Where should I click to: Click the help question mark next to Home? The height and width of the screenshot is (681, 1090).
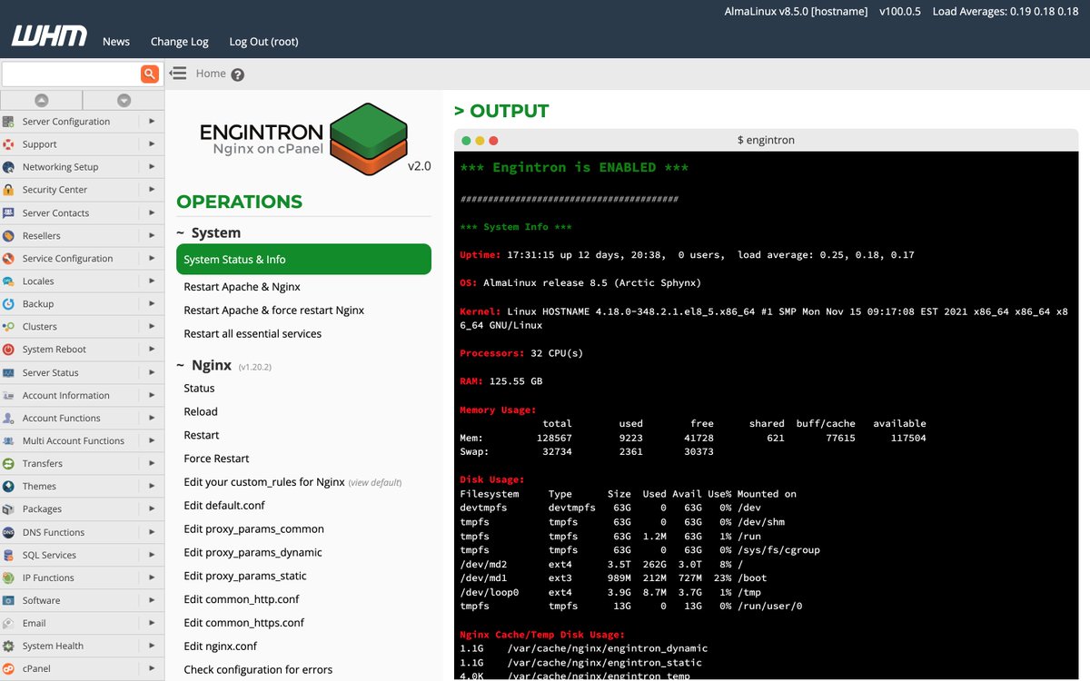pos(236,74)
